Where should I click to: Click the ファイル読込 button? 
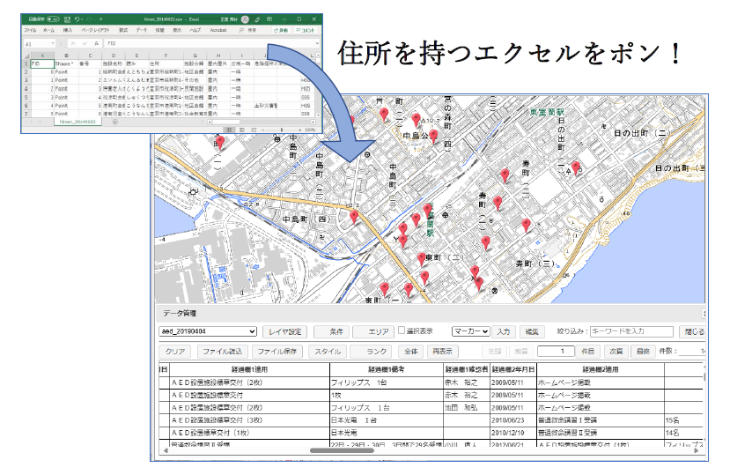(x=220, y=351)
